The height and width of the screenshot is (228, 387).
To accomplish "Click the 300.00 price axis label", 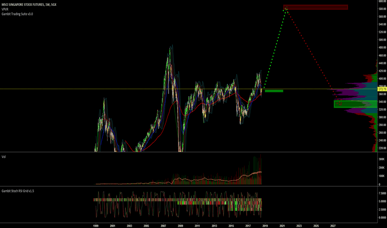I will pyautogui.click(x=382, y=117).
